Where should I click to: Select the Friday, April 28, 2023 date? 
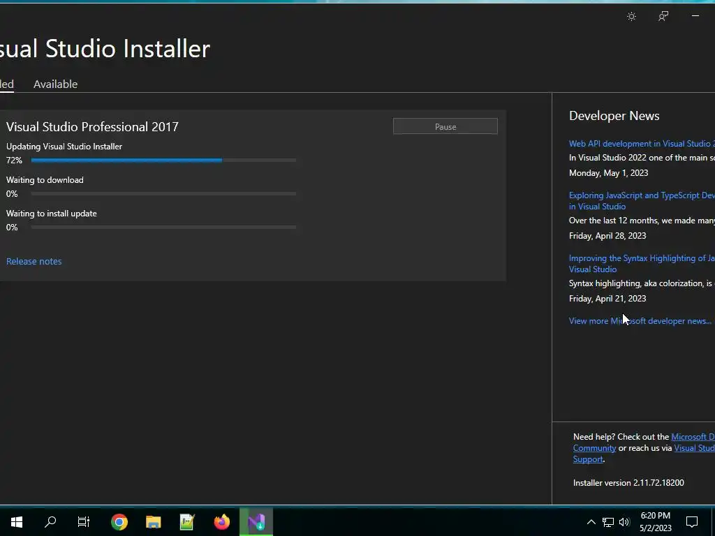coord(607,236)
